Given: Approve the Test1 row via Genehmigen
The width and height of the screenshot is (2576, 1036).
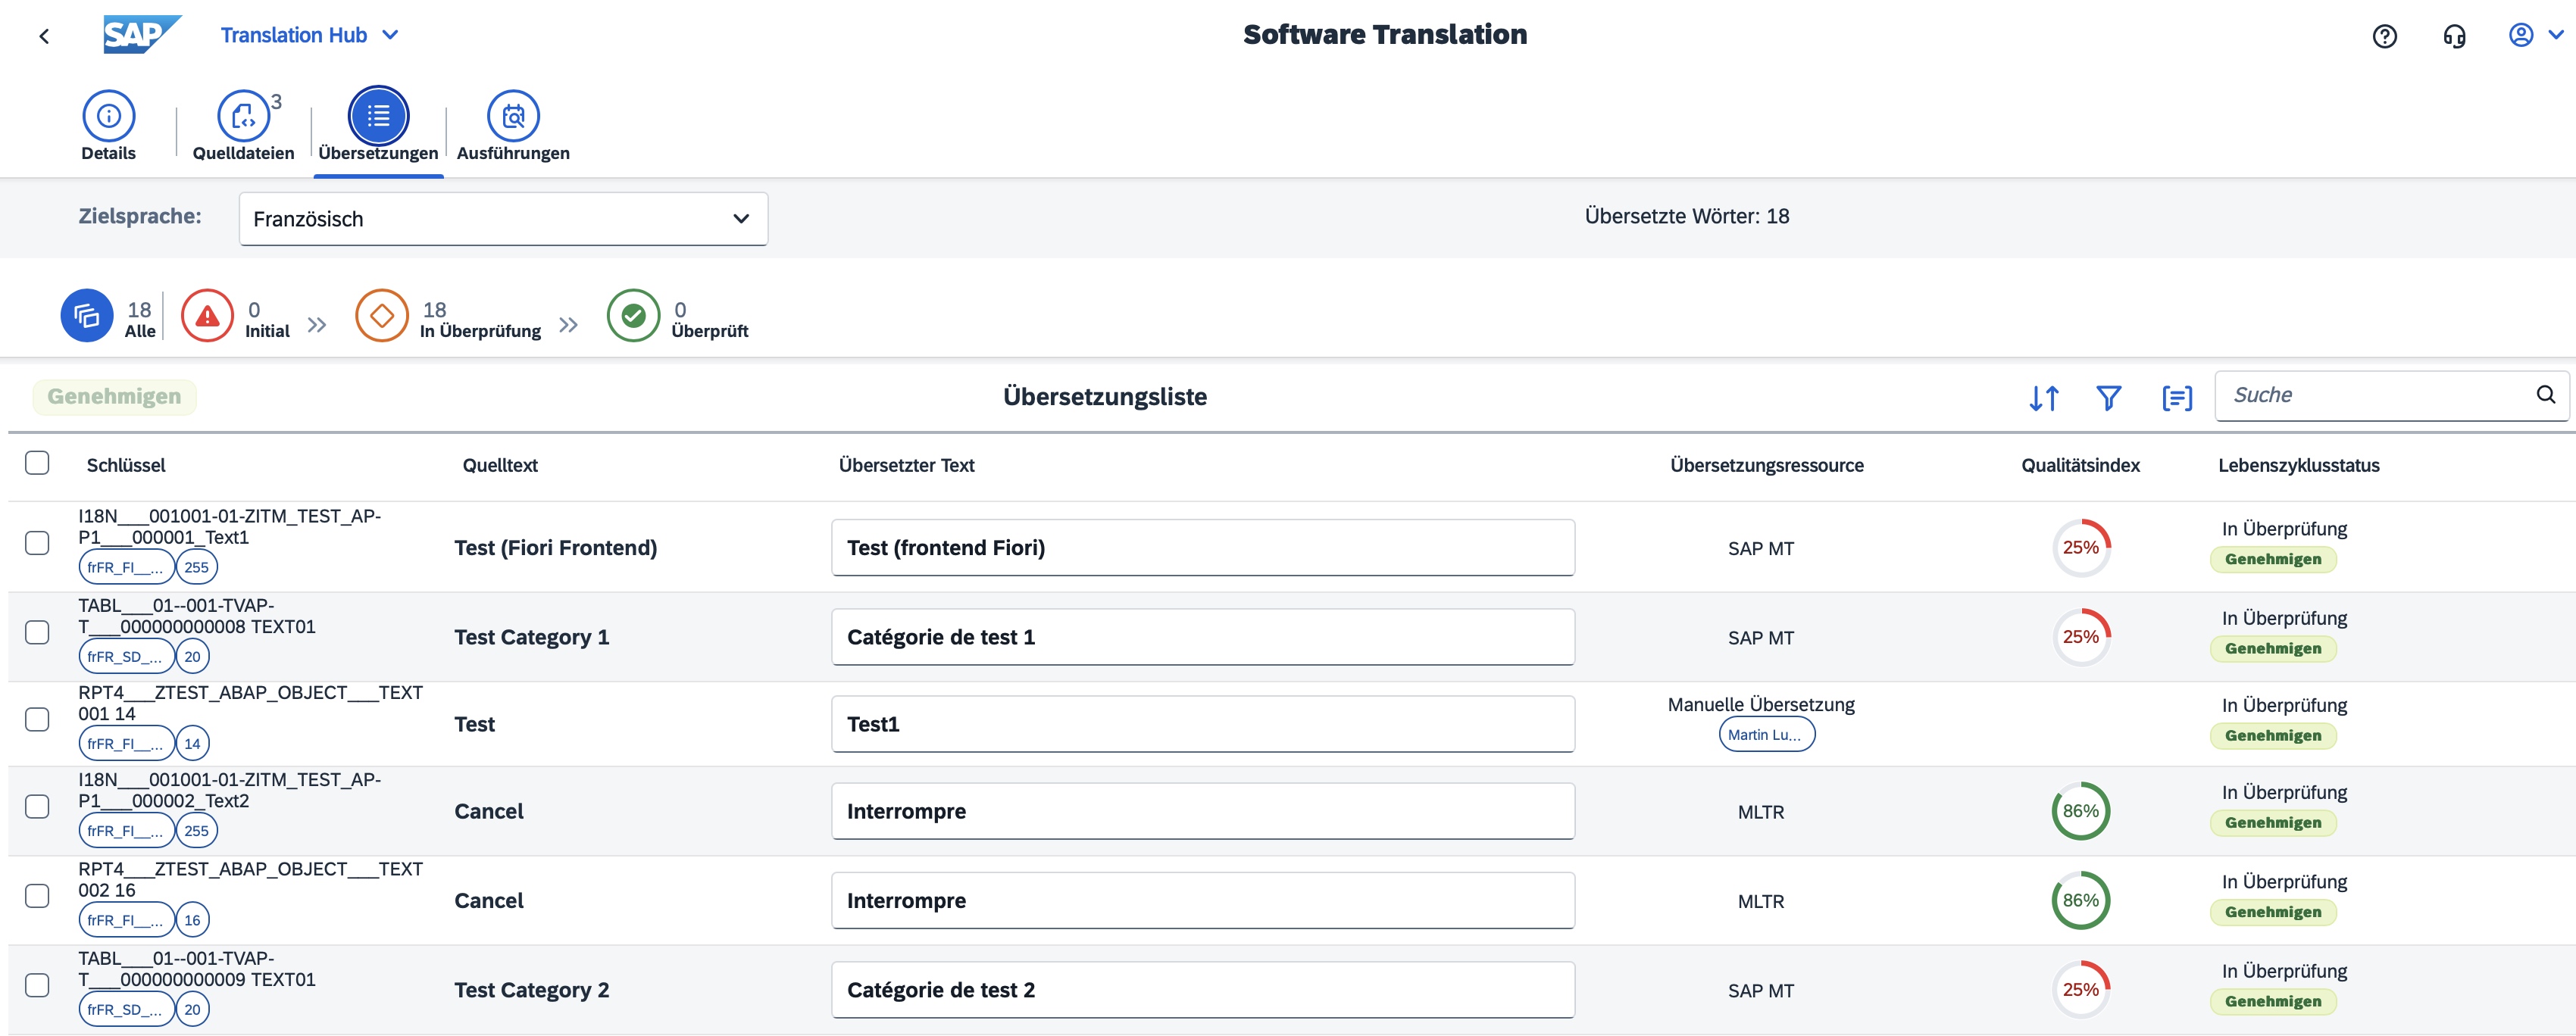Looking at the screenshot, I should 2273,735.
